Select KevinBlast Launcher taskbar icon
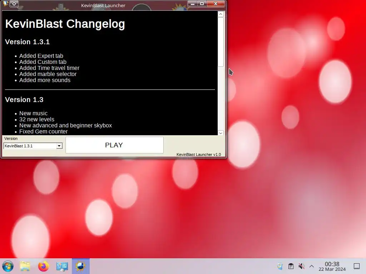Screen dimensions: 366x274 [x=80, y=266]
